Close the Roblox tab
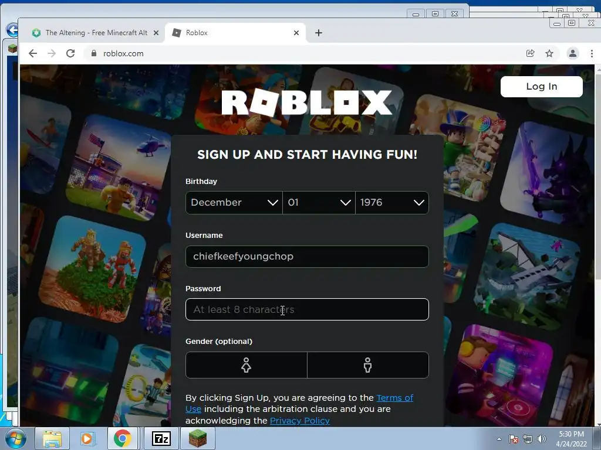The width and height of the screenshot is (601, 450). tap(296, 33)
